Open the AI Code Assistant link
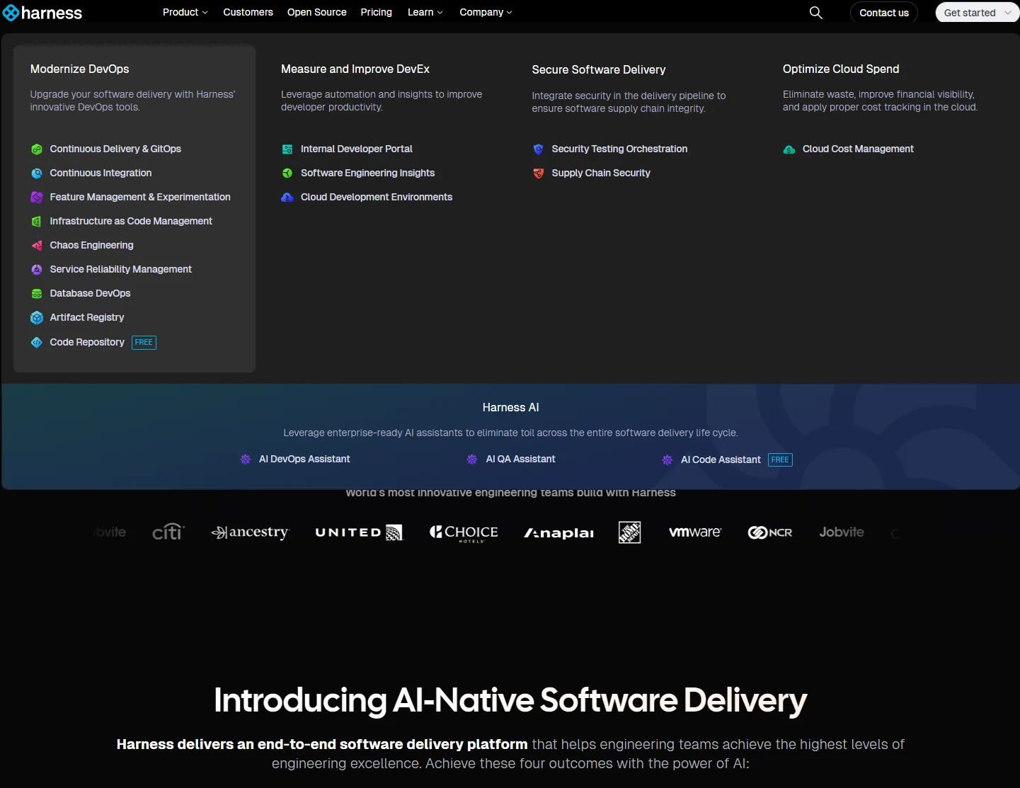The image size is (1020, 788). 721,460
